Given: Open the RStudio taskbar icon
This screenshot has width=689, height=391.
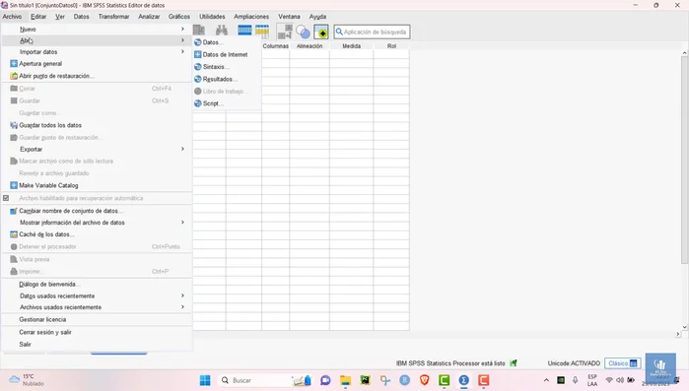Looking at the screenshot, I should tap(405, 380).
